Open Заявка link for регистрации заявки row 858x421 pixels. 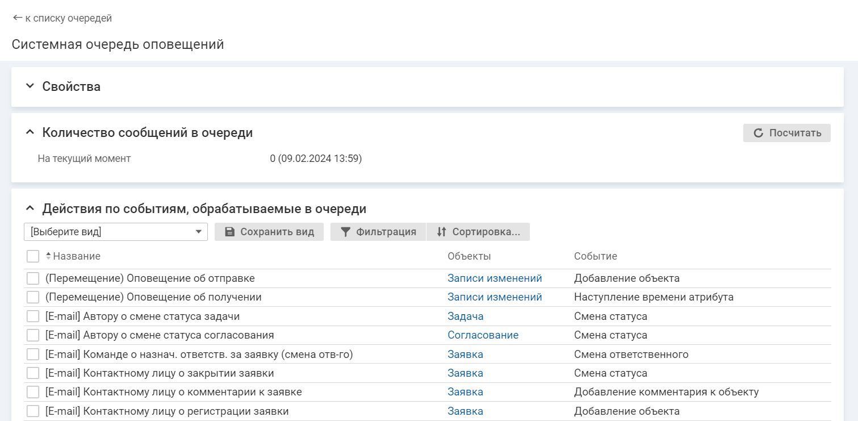(465, 411)
